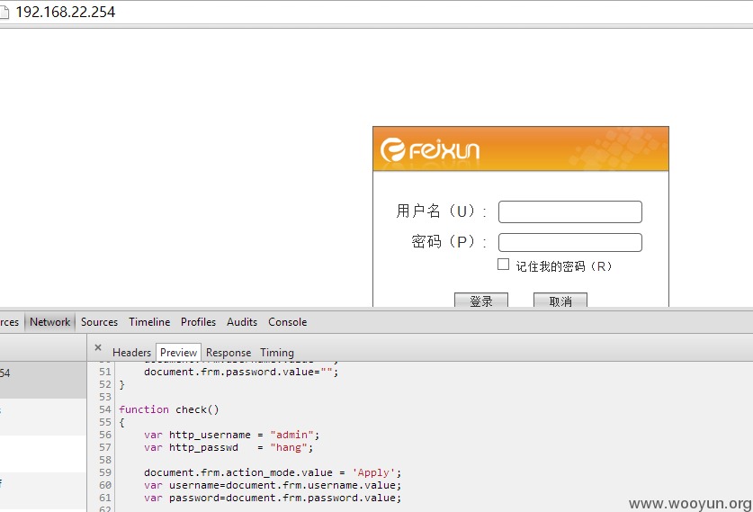Tick the remember my password checkbox

point(503,265)
